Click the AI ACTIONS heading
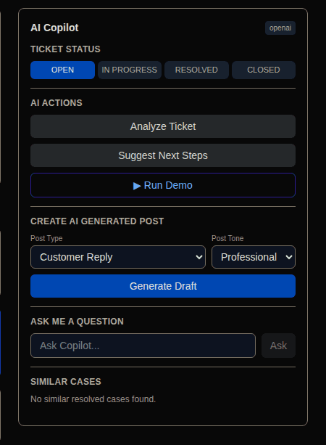The height and width of the screenshot is (445, 326). click(57, 103)
